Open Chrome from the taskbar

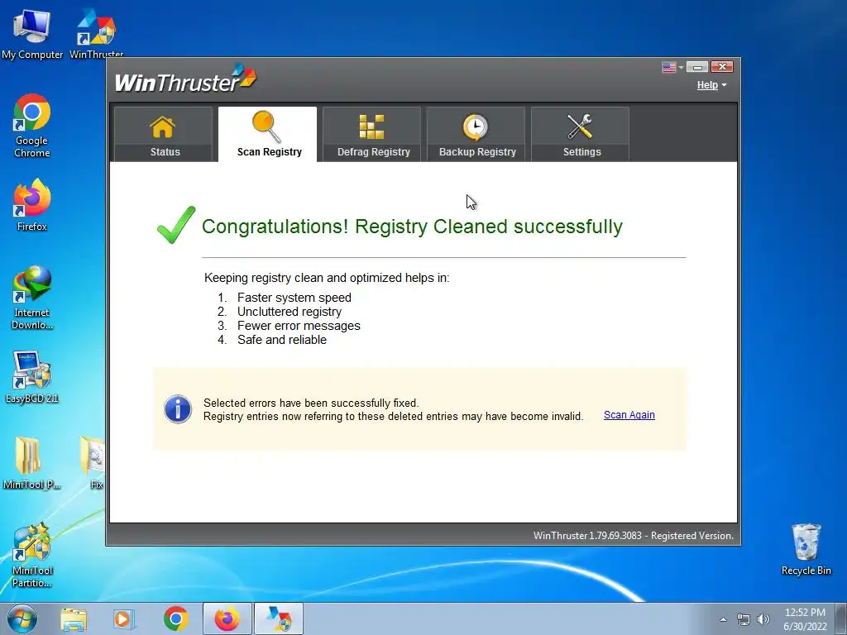click(x=175, y=618)
